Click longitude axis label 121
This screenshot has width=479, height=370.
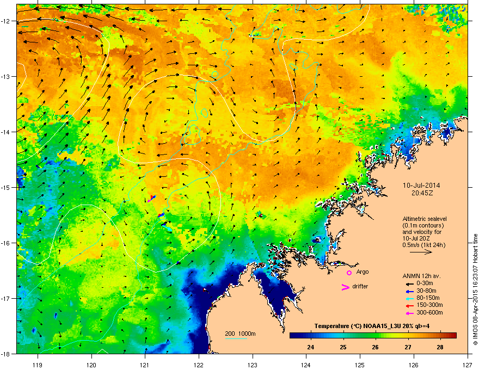(145, 365)
